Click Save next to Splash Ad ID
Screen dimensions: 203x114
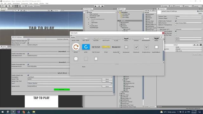click(107, 86)
